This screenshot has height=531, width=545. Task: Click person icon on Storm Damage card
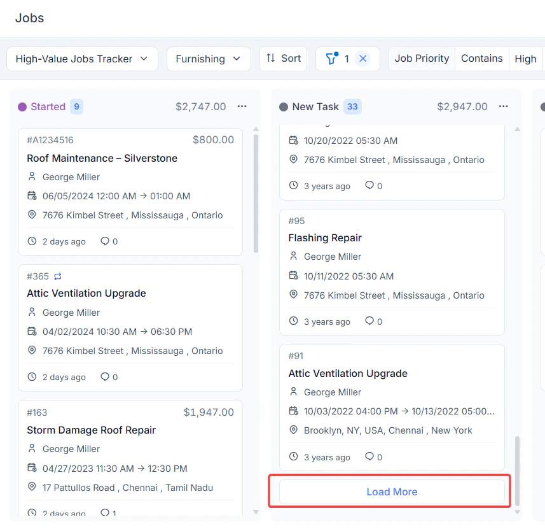[x=32, y=448]
